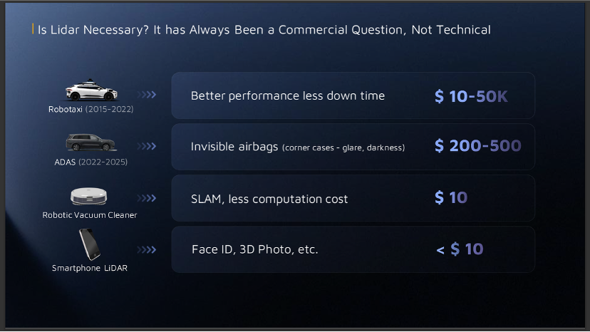
Task: Click the arrow chevrons beside Robotaxi
Action: click(147, 95)
